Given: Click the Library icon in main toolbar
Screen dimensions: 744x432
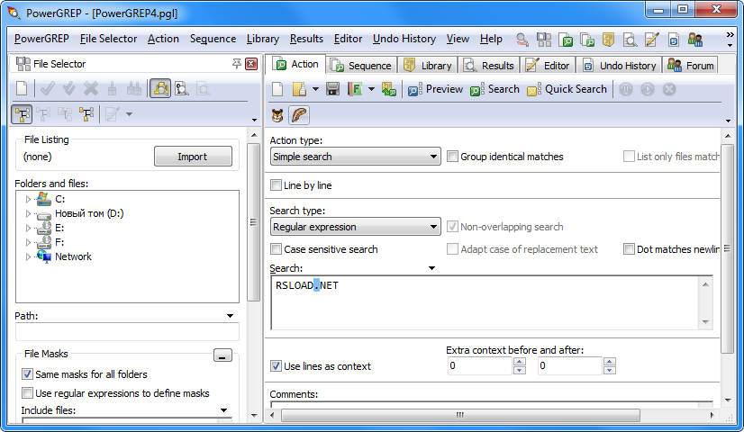Looking at the screenshot, I should point(608,40).
